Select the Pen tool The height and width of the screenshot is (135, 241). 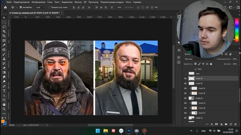tap(4, 86)
